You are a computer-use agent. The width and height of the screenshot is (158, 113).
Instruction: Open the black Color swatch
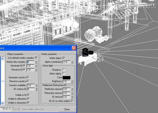tap(67, 77)
